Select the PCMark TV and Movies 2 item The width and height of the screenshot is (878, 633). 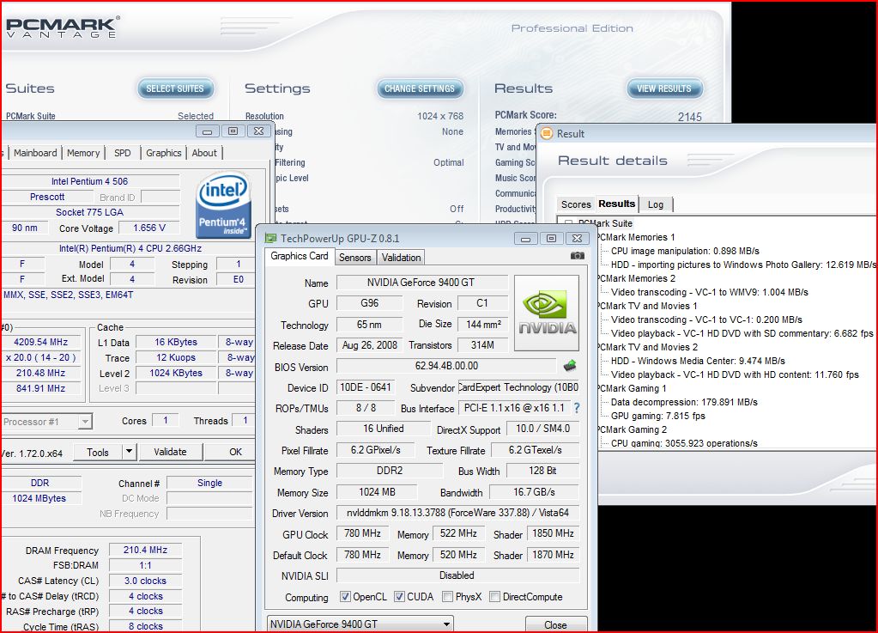pyautogui.click(x=647, y=347)
